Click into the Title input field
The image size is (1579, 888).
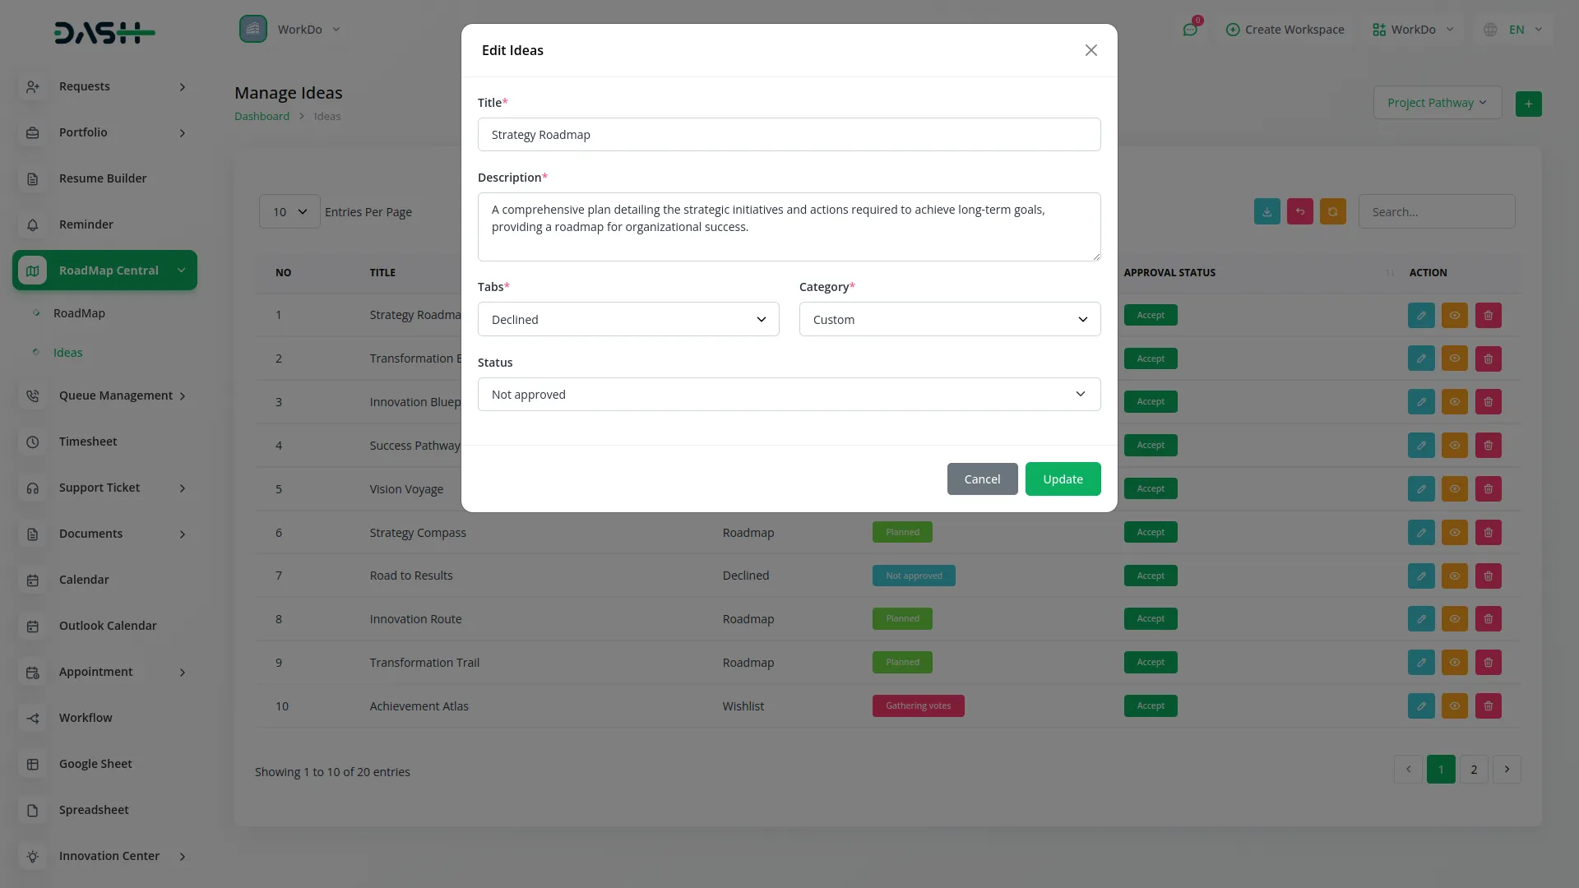[788, 134]
